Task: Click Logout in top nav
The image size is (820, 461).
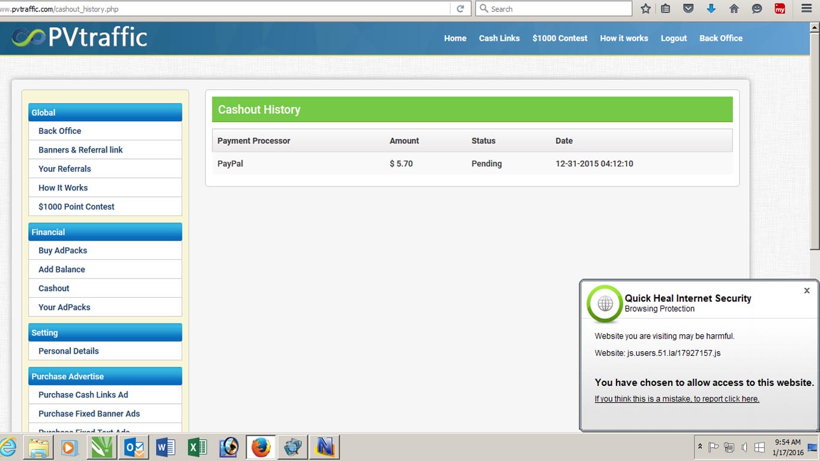Action: [x=674, y=38]
